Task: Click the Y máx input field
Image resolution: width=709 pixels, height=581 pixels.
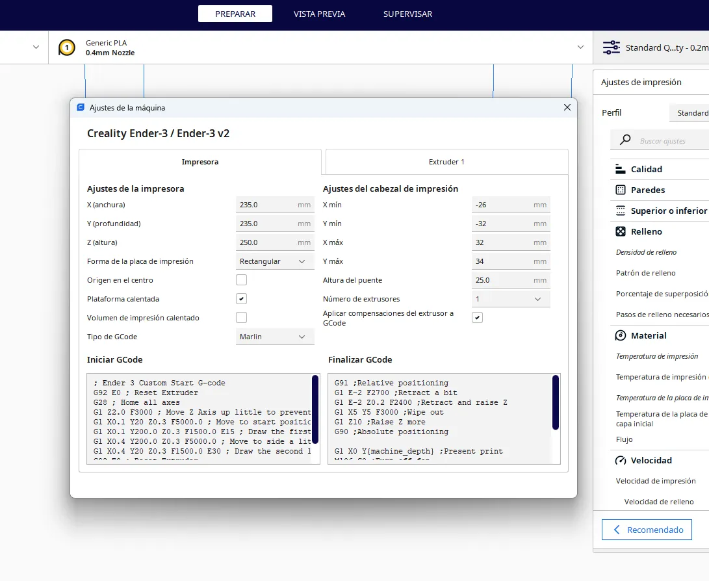Action: (511, 261)
